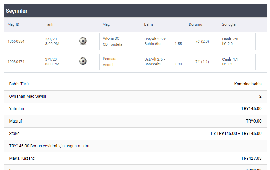The height and width of the screenshot is (170, 270).
Task: Open match ID 18660554
Action: [16, 41]
